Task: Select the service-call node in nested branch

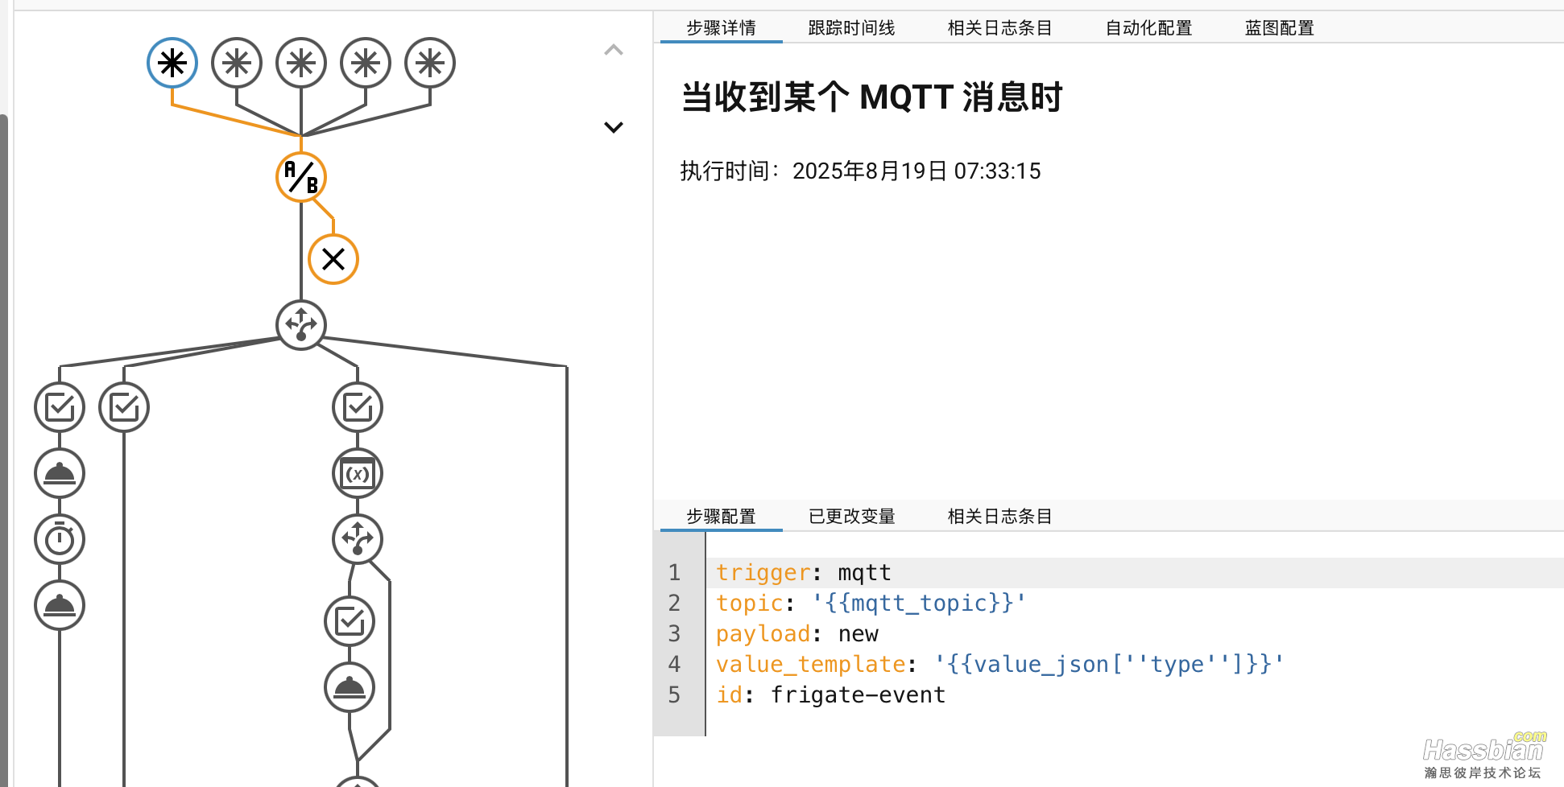Action: click(350, 687)
